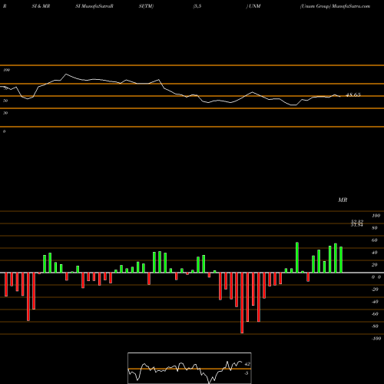Select the deepest red histogram bar

(x=242, y=303)
